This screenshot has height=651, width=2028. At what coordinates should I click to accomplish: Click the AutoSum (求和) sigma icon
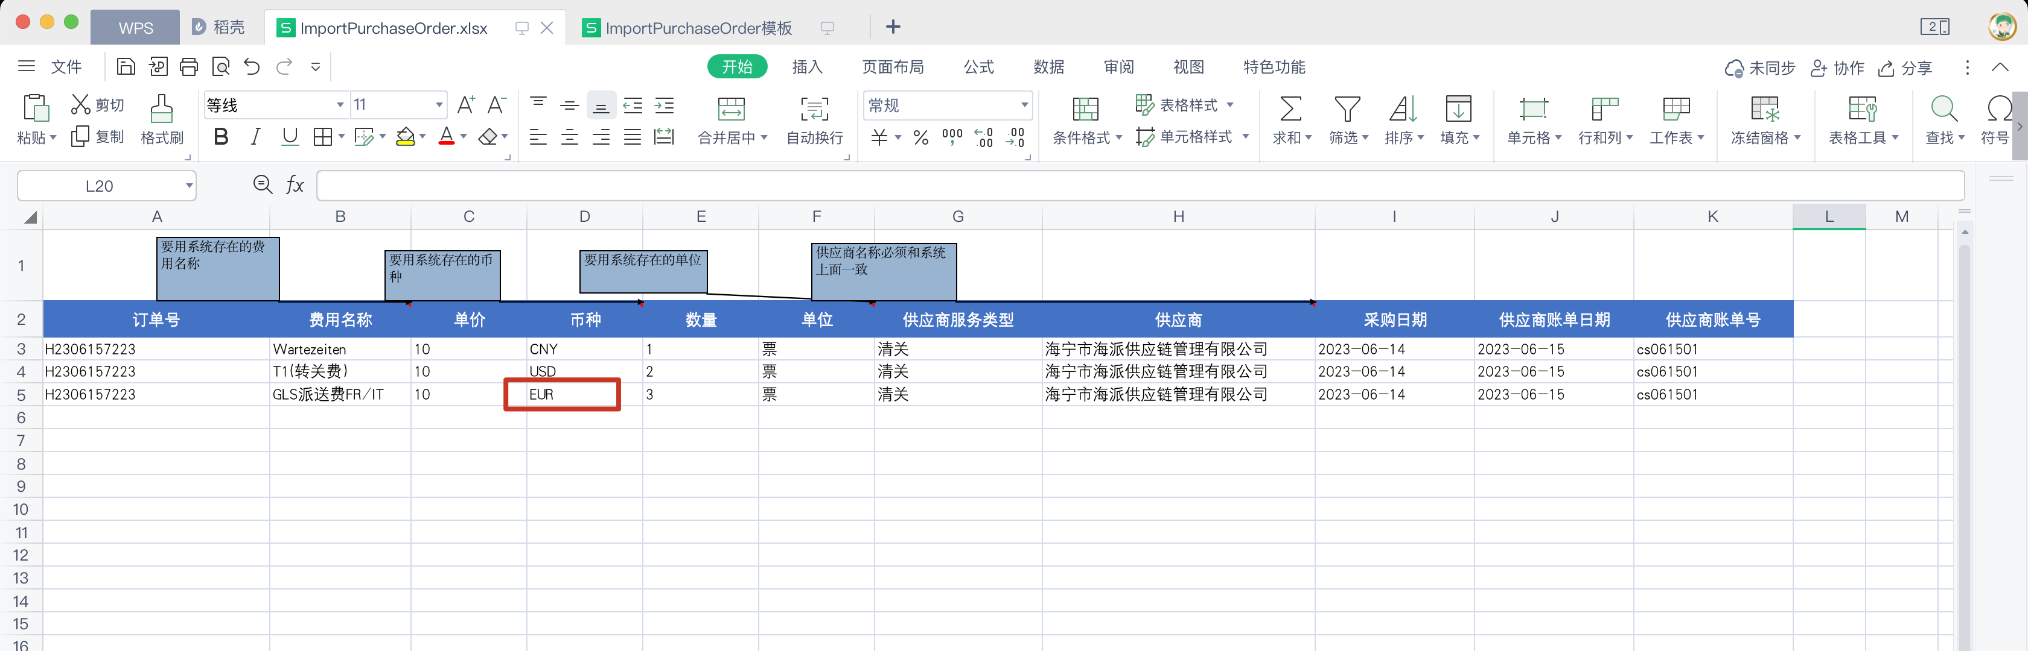point(1290,109)
